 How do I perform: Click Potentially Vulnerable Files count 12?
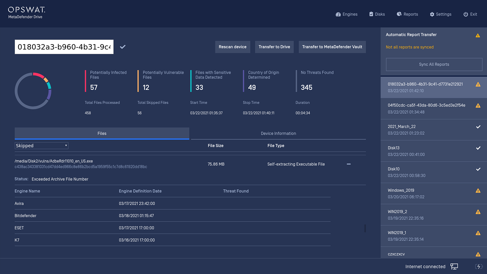[146, 87]
